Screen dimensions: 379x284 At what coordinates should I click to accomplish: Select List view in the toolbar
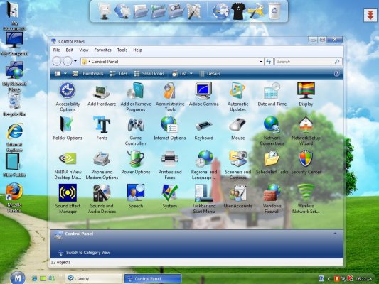click(x=180, y=74)
